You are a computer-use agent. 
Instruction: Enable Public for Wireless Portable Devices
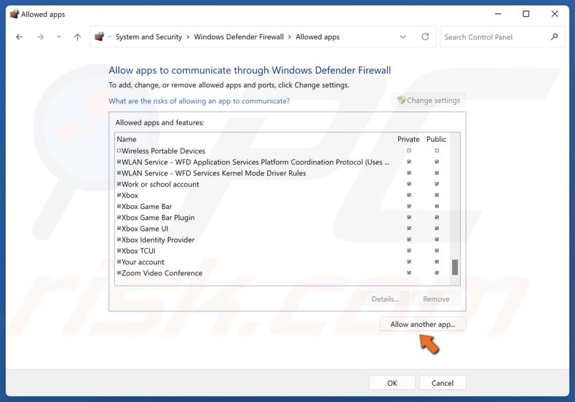pyautogui.click(x=437, y=151)
